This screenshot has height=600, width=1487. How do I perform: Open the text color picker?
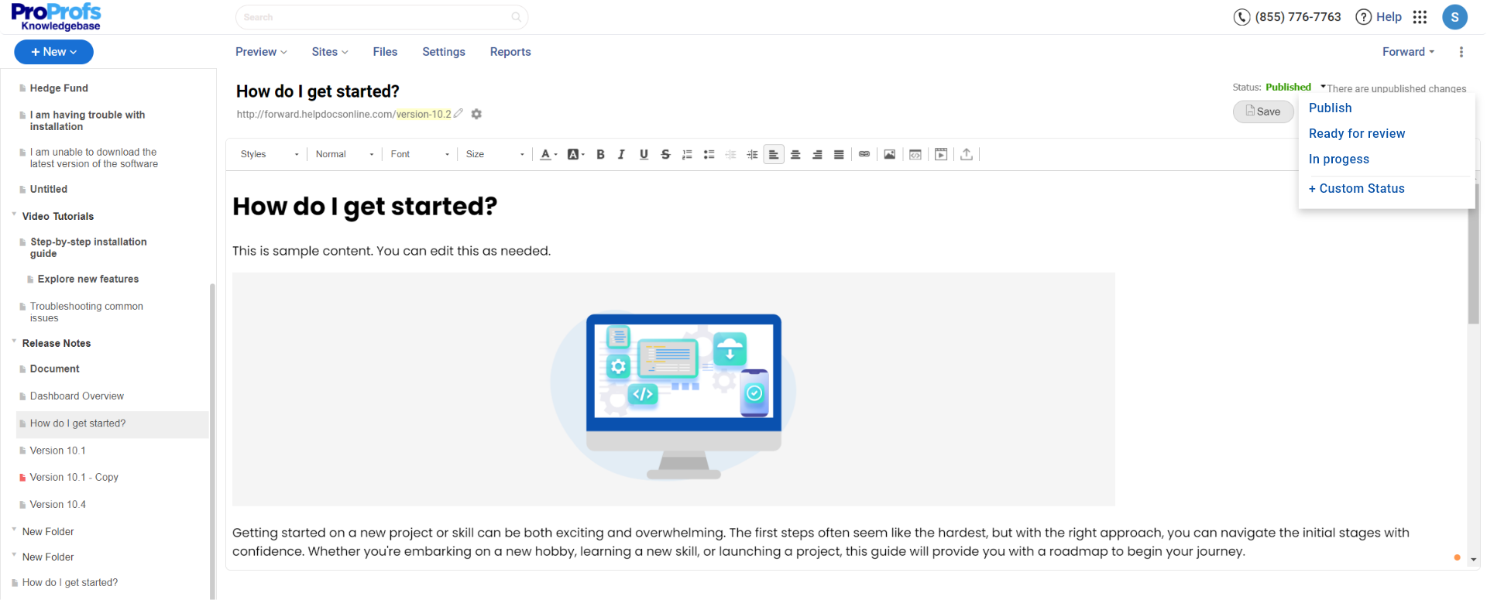click(548, 154)
